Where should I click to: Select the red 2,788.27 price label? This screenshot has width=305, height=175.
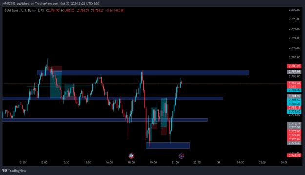tap(294, 66)
